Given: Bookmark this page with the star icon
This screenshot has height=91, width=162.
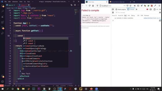Looking at the screenshot, I should pyautogui.click(x=131, y=6).
